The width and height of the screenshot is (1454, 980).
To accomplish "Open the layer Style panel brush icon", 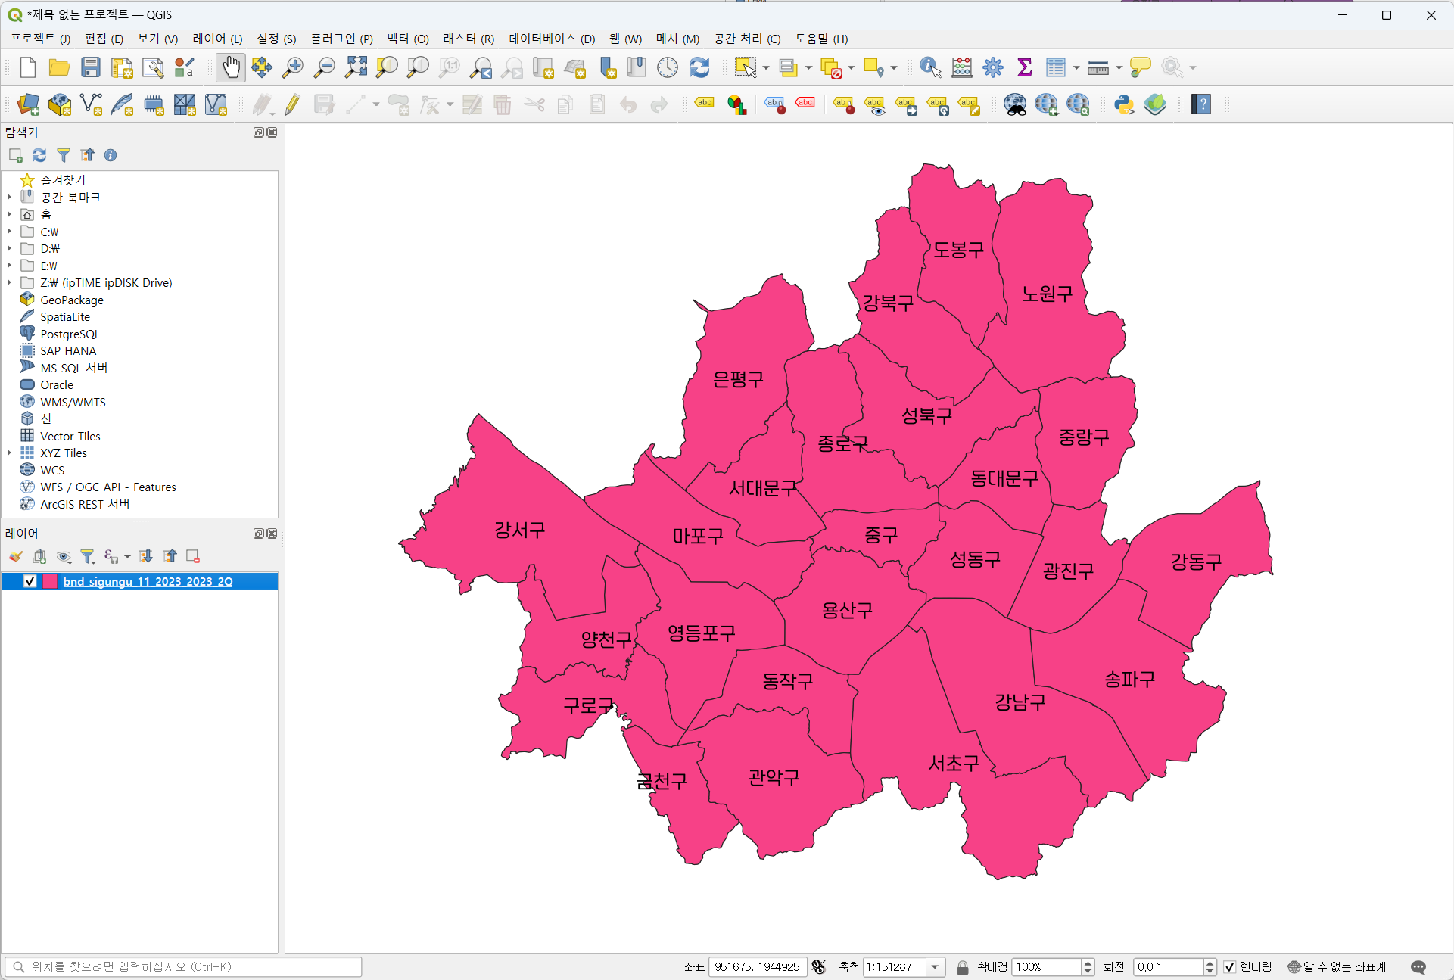I will [16, 557].
